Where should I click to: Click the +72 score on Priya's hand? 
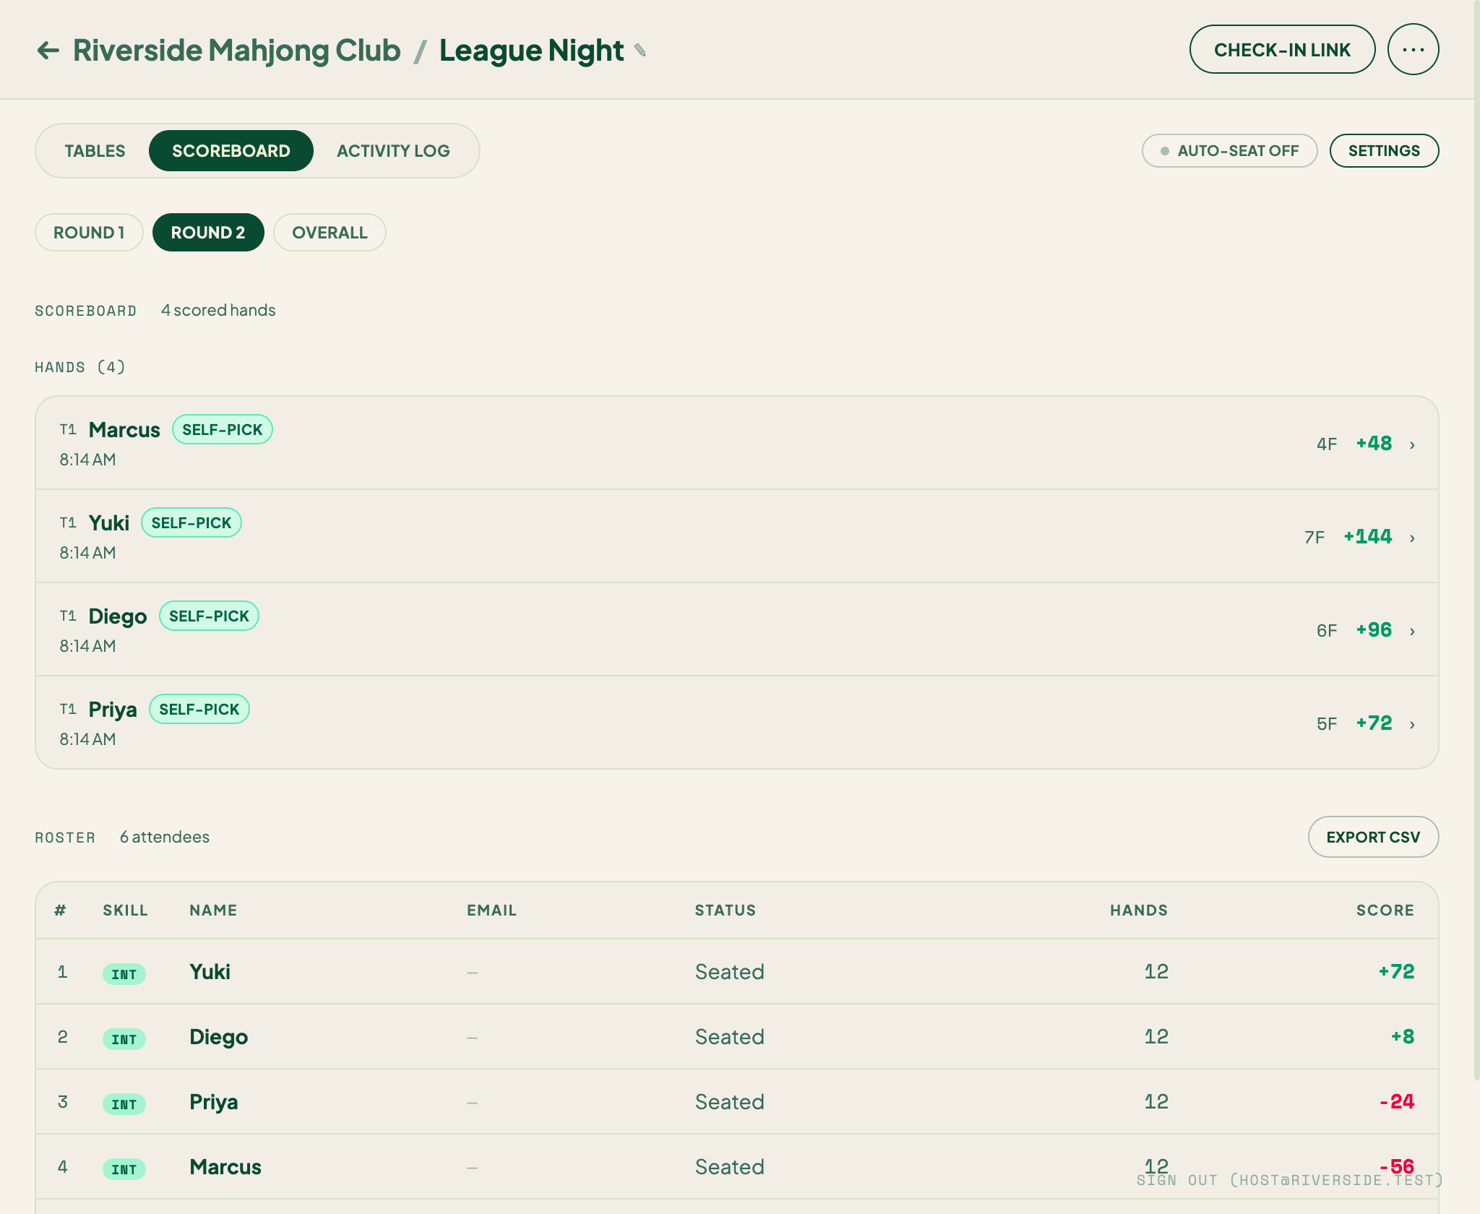click(x=1374, y=723)
